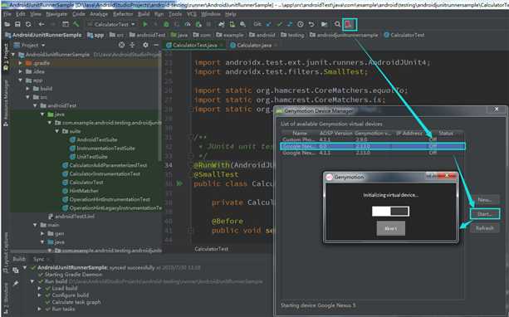Open the 1: Project side tool window
The width and height of the screenshot is (509, 317).
point(6,57)
